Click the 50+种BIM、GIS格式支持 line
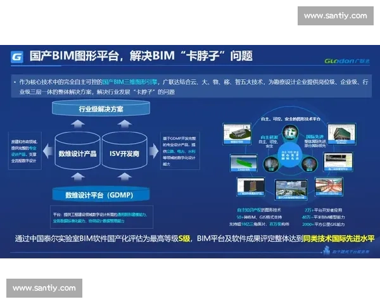The height and width of the screenshot is (304, 380). click(x=259, y=217)
